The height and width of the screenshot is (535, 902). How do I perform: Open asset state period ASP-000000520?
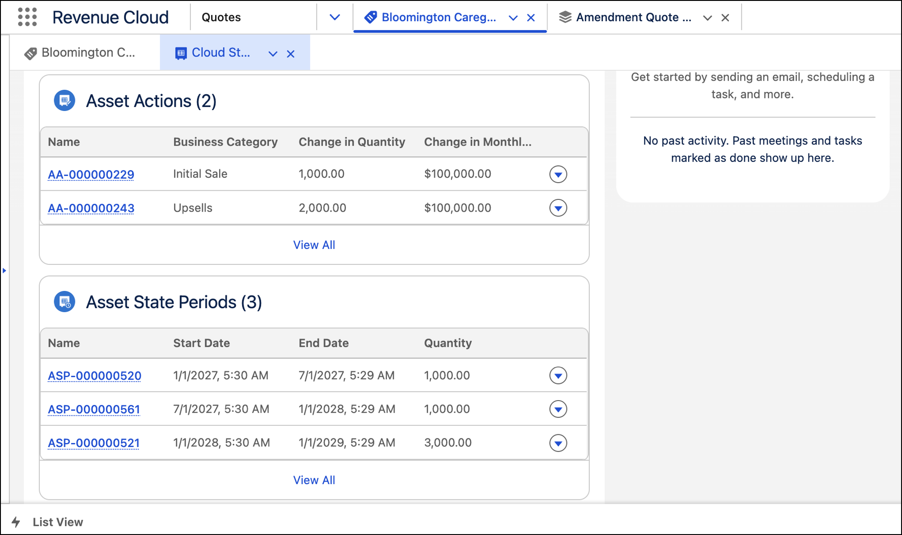coord(95,375)
